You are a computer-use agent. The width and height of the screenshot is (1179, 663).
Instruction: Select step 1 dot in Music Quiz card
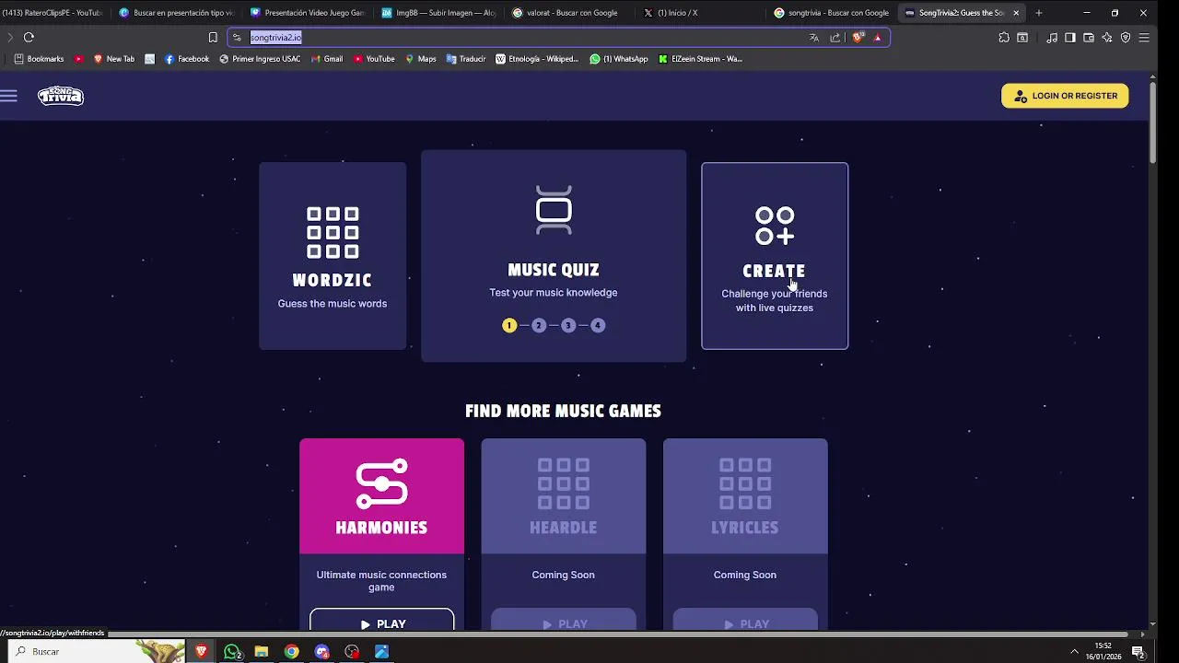509,325
